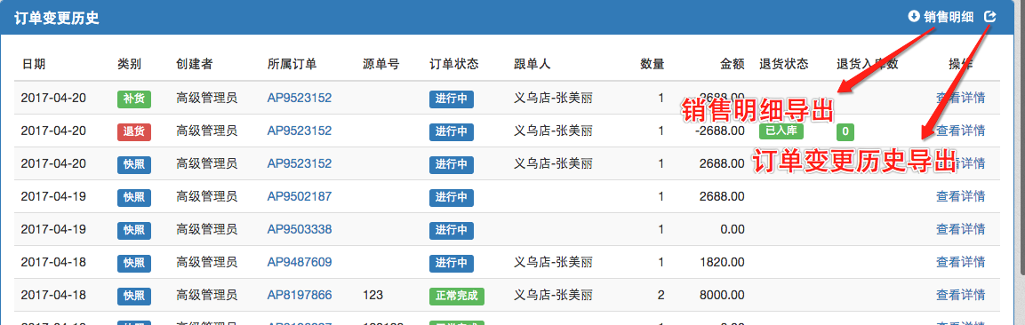Select amount cell 1820.00
Viewport: 1025px width, 325px height.
(722, 262)
